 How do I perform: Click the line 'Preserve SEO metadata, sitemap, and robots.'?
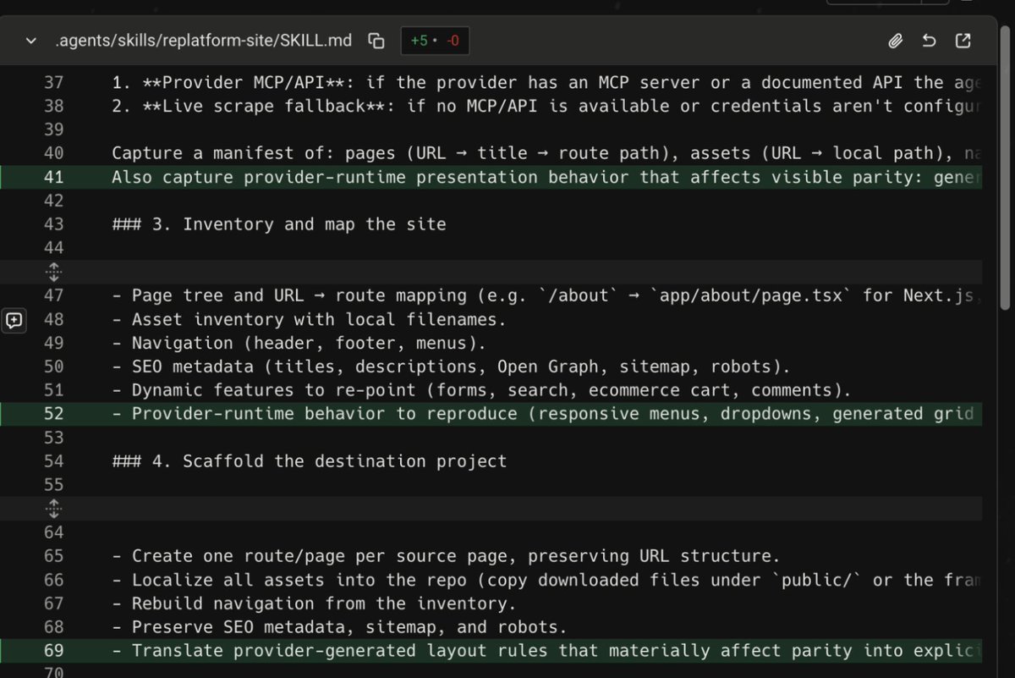[x=339, y=627]
